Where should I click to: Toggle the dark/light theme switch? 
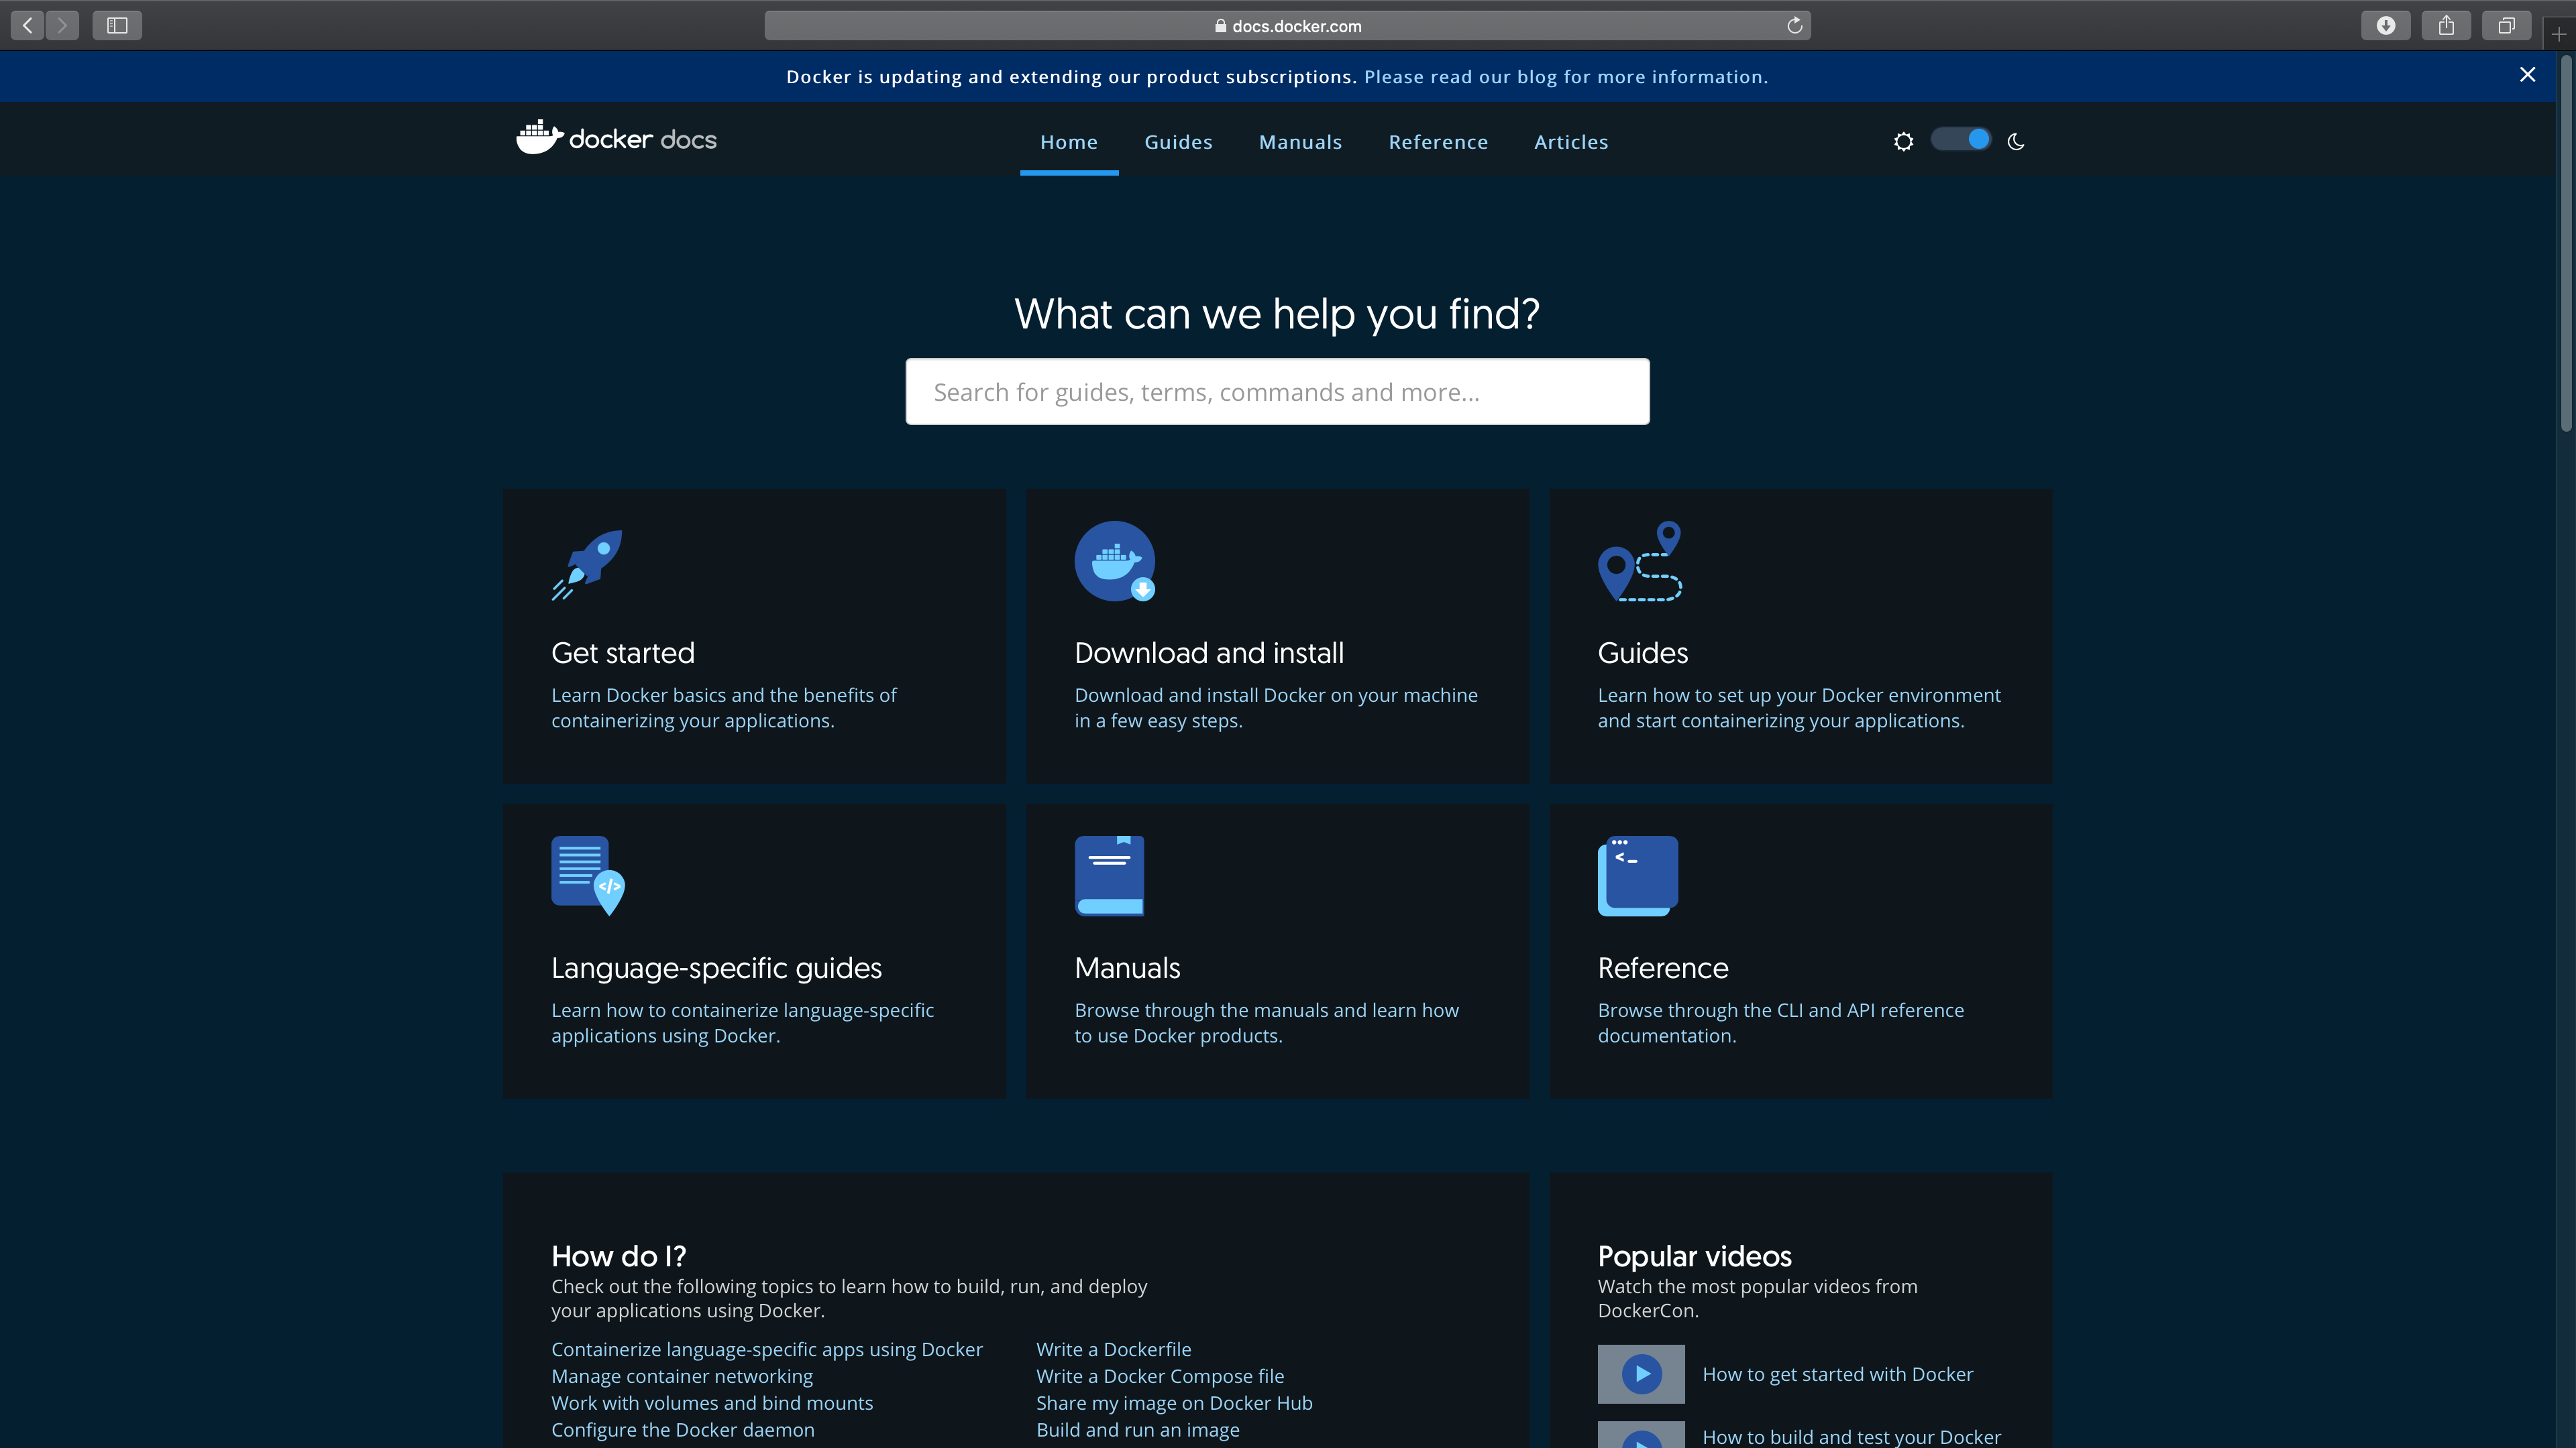(1960, 140)
